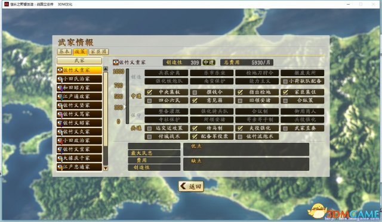Select 佐竹义久家 in the clan list

[x=79, y=132]
